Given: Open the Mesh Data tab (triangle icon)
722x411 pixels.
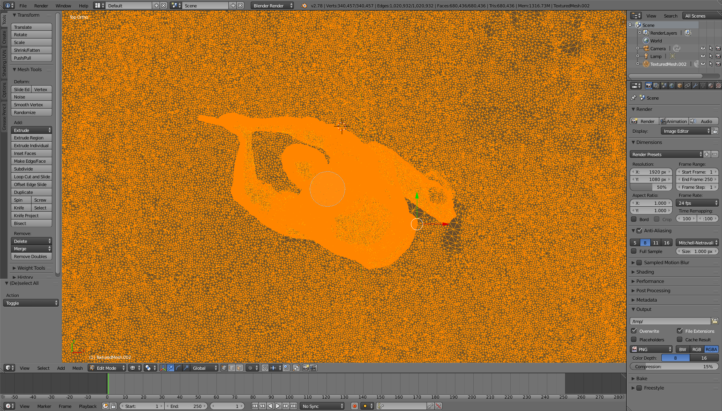Looking at the screenshot, I should (703, 86).
